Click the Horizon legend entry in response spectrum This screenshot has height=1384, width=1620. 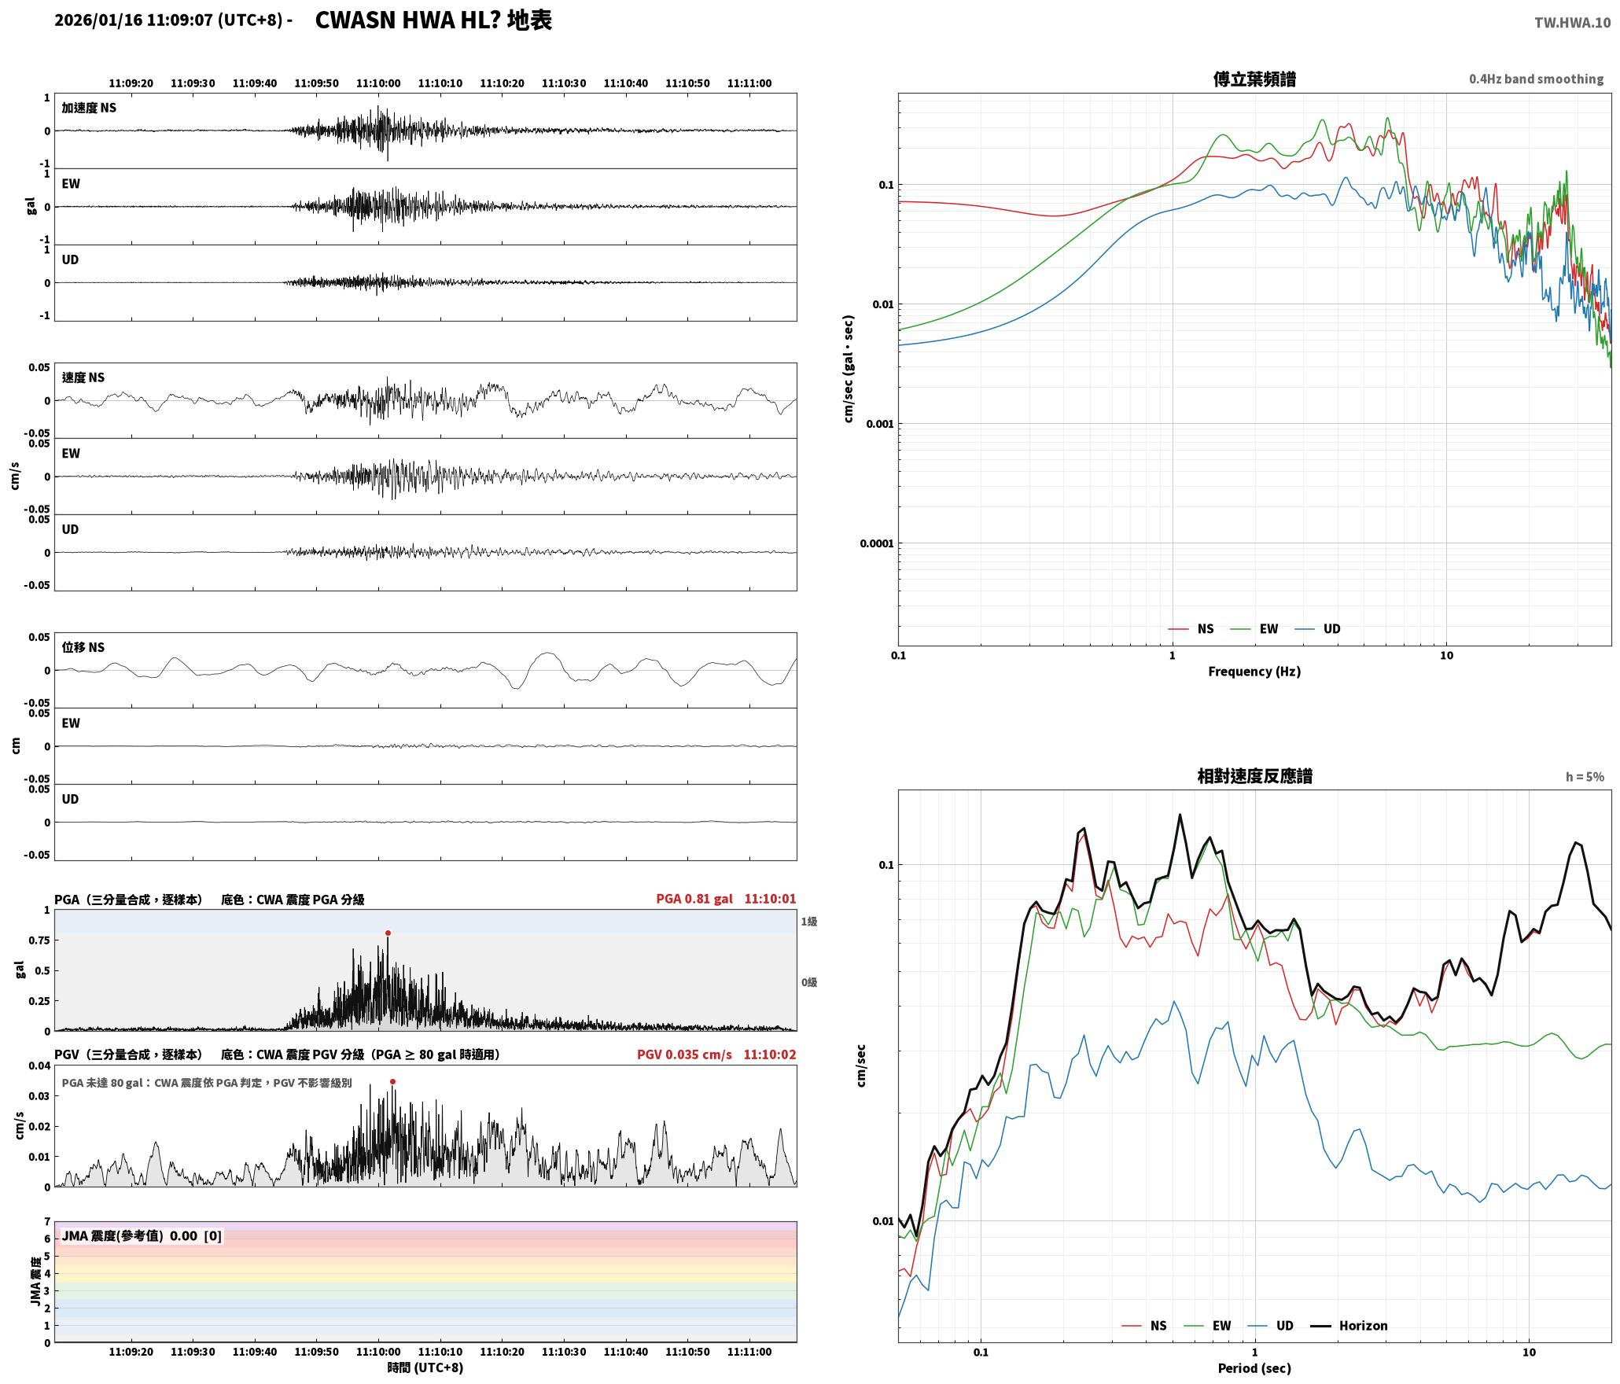(x=1349, y=1326)
